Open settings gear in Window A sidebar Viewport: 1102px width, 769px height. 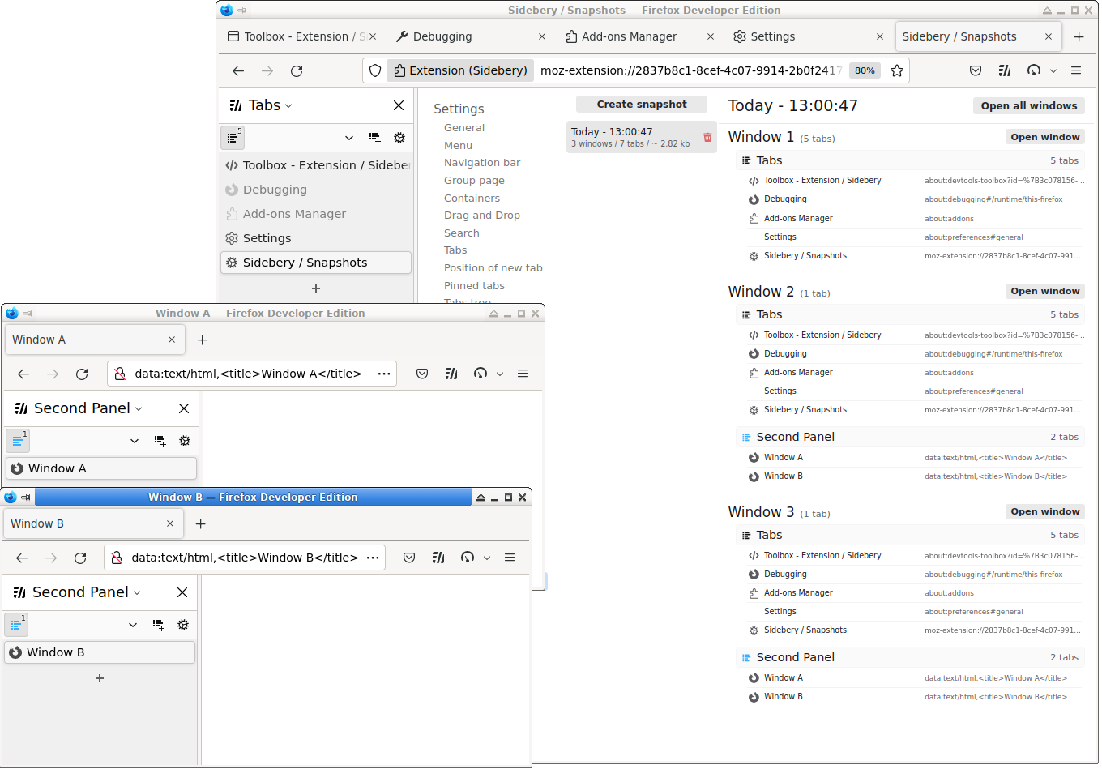pos(185,441)
